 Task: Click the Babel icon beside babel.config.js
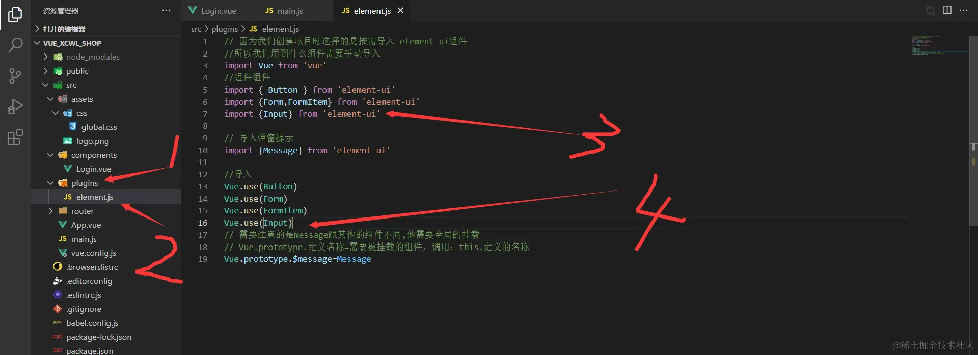pos(58,322)
